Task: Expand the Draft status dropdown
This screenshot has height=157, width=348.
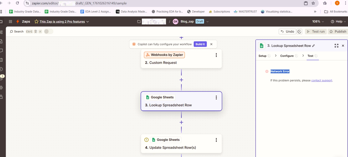Action: click(x=207, y=22)
